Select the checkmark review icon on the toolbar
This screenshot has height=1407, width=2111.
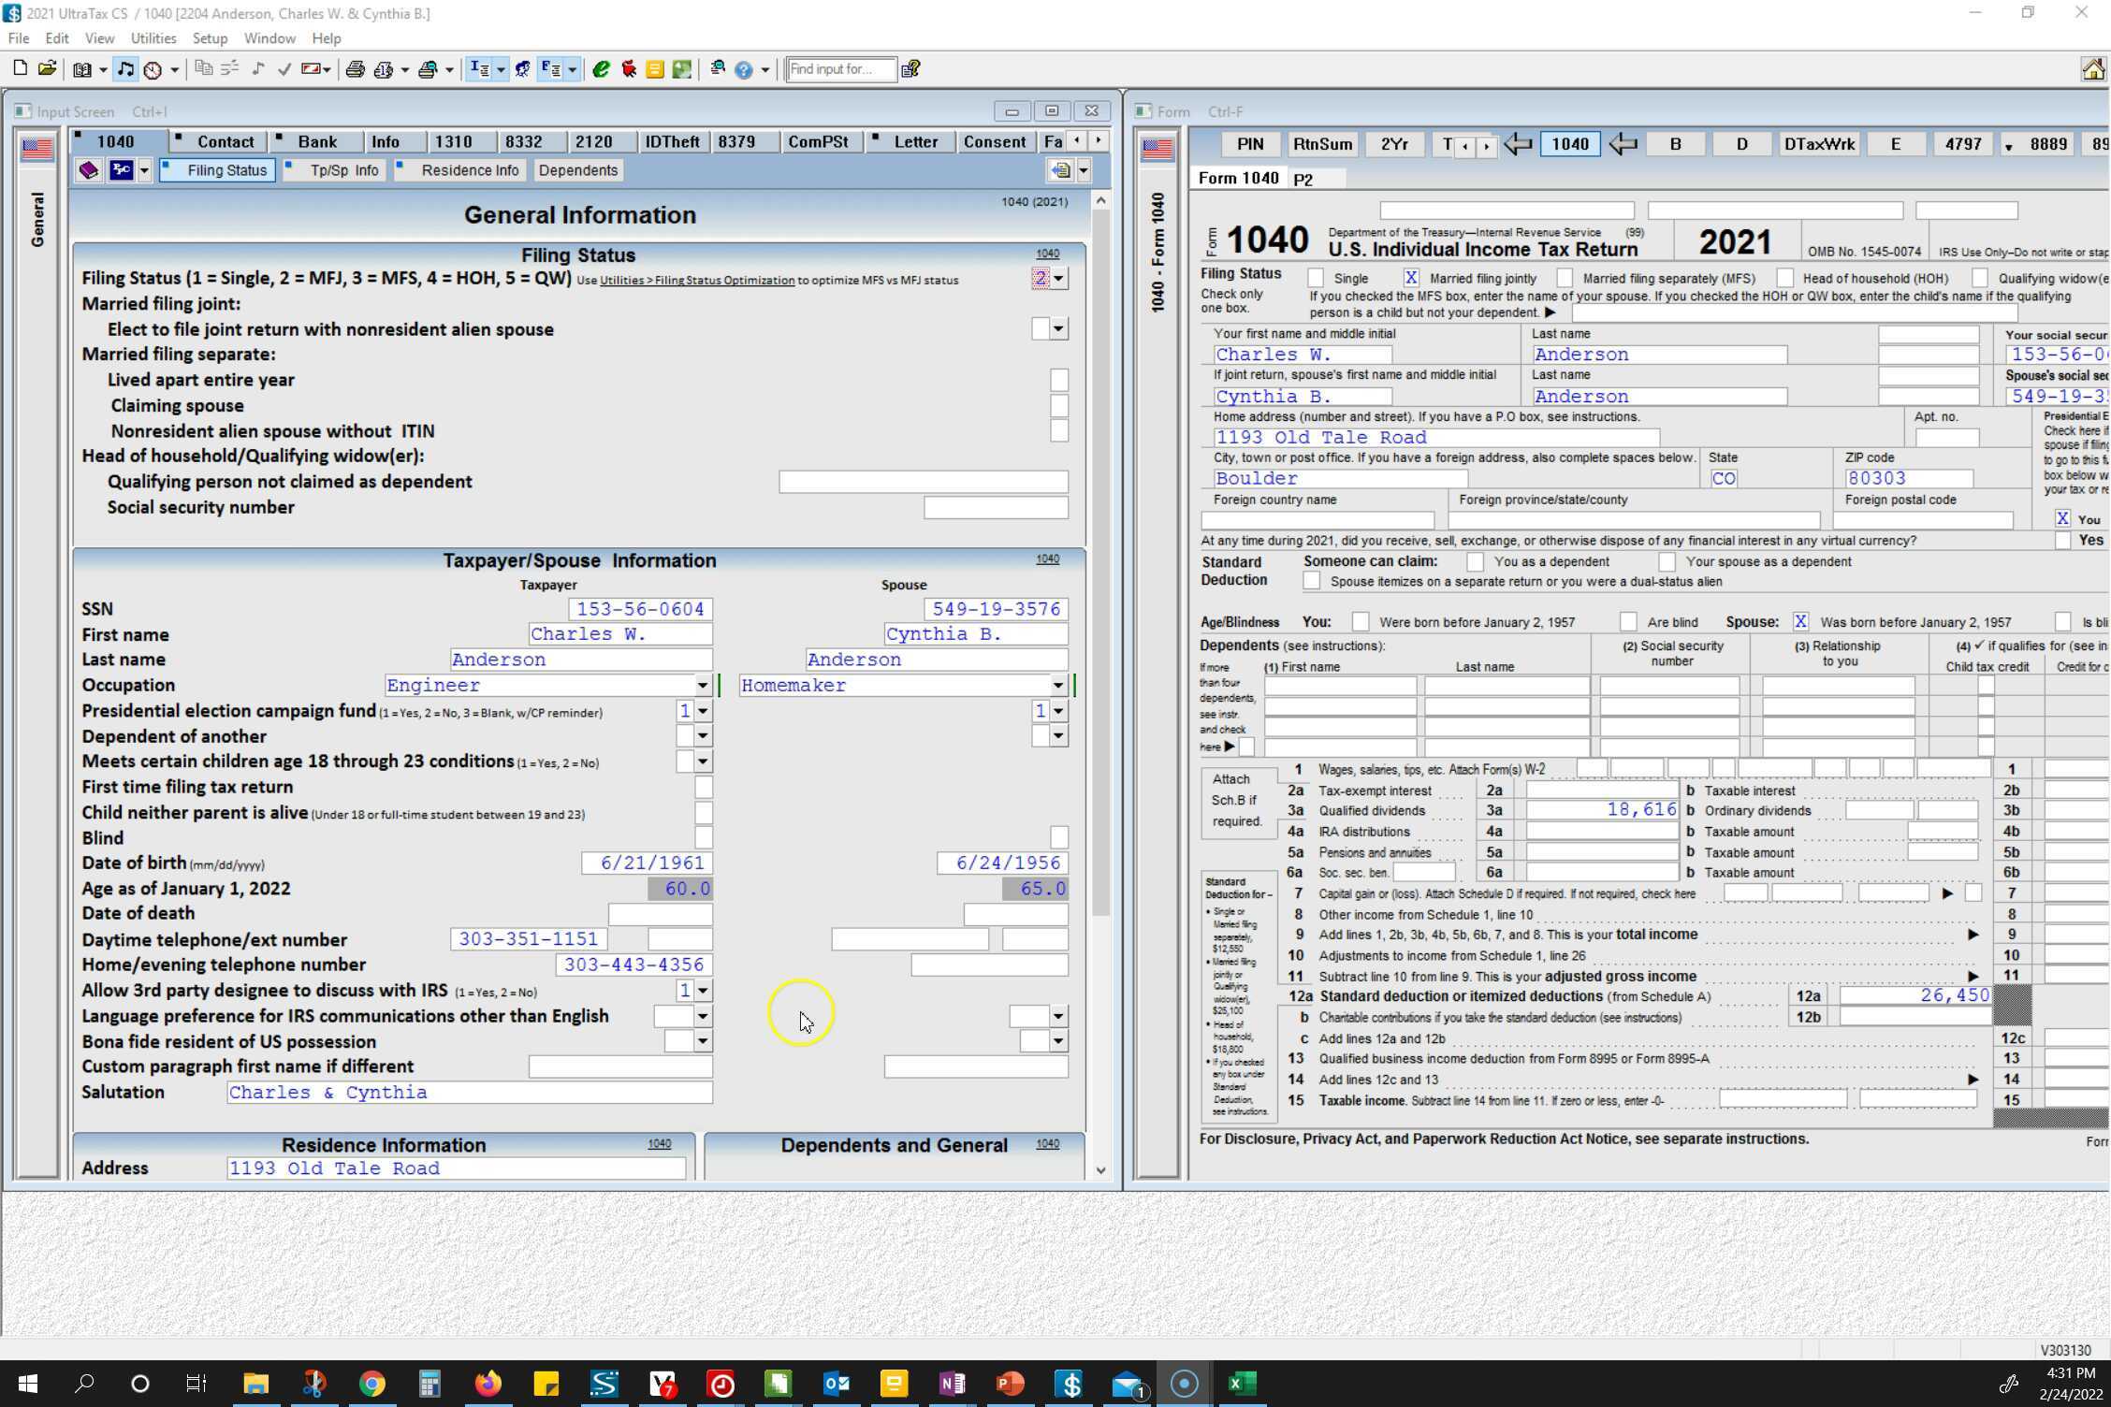tap(285, 68)
